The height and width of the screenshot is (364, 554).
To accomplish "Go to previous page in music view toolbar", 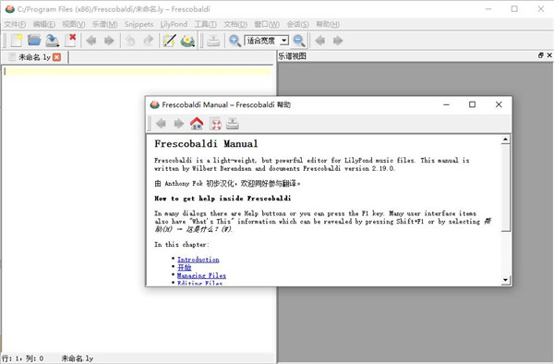I will click(320, 41).
